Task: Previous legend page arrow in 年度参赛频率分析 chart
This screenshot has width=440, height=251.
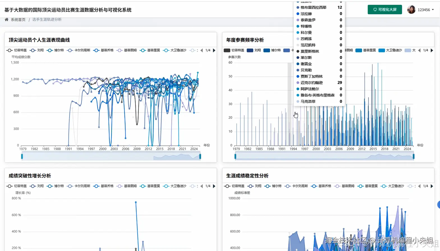Action: coord(419,50)
